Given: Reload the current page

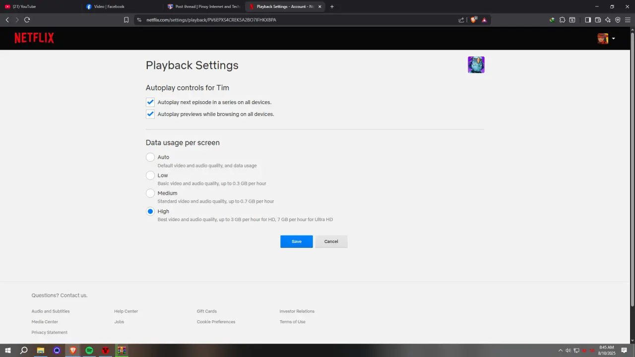Looking at the screenshot, I should 27,20.
